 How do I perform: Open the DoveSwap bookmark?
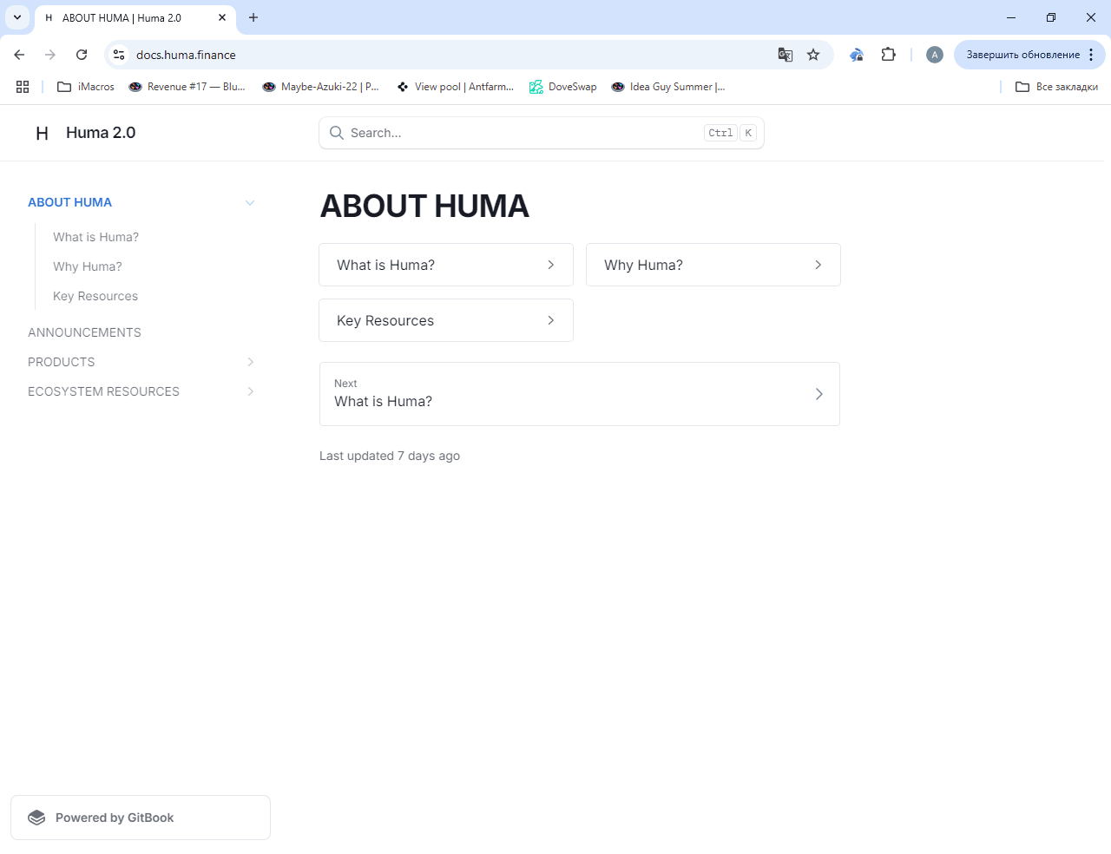(563, 87)
